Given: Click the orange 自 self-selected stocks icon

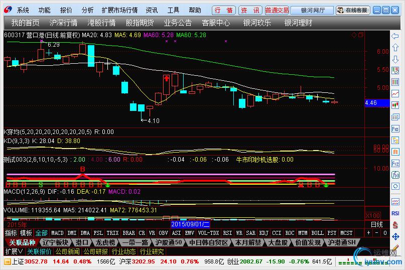Looking at the screenshot, I should coord(395,152).
